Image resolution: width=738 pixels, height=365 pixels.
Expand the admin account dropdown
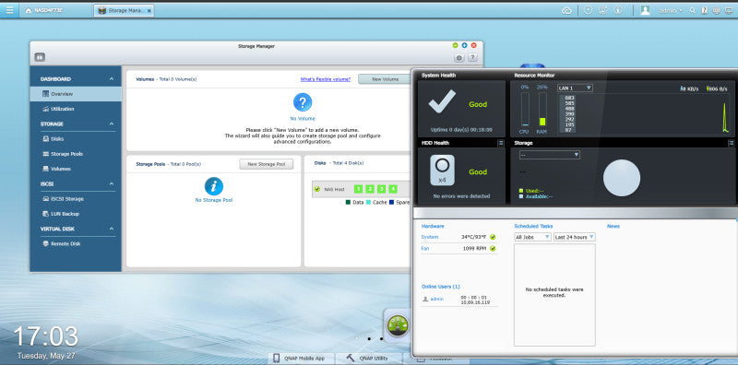(671, 10)
